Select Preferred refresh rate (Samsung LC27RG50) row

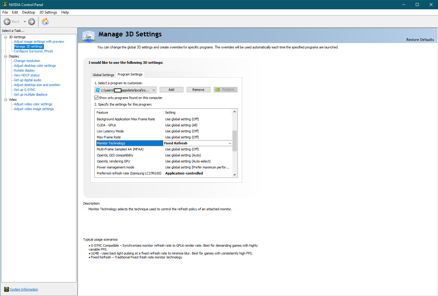(x=164, y=173)
